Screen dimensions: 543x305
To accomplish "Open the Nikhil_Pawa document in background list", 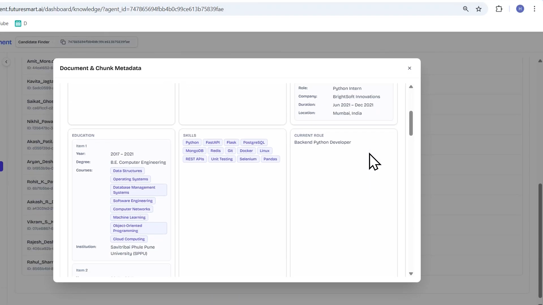I will pyautogui.click(x=40, y=122).
